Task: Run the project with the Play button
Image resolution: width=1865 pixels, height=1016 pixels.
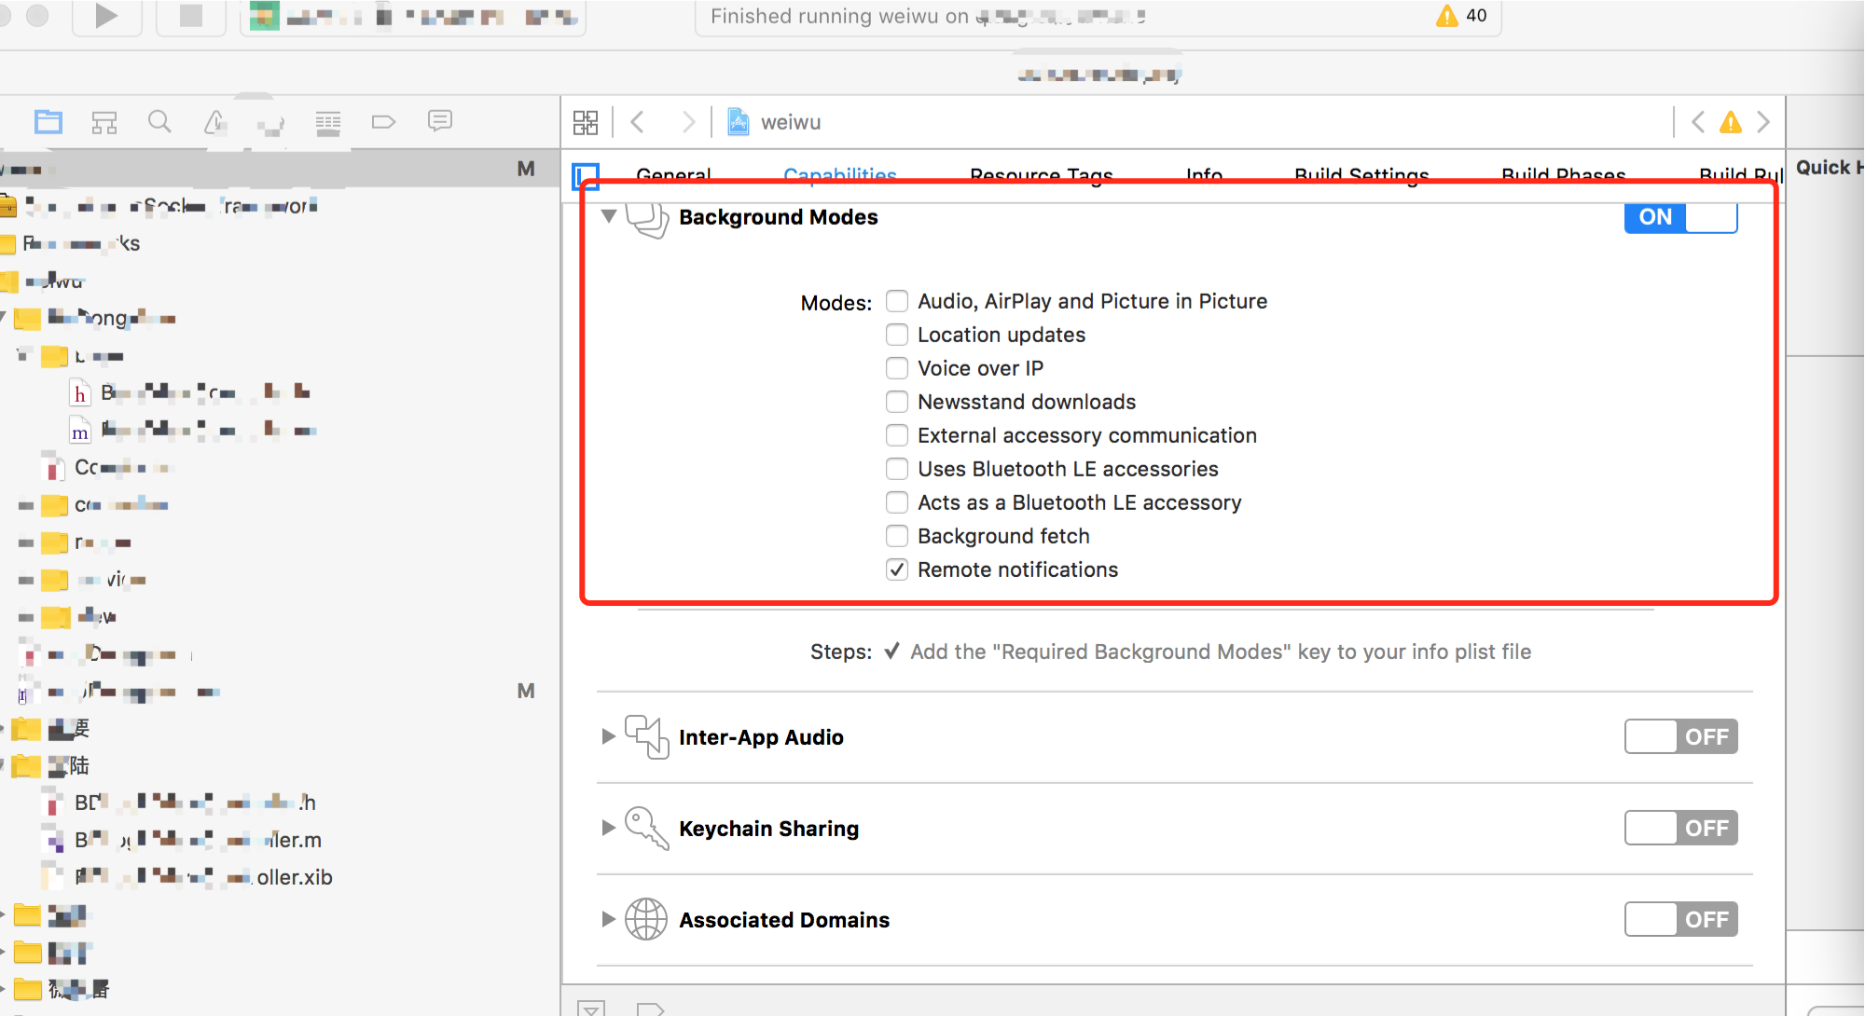Action: click(106, 16)
